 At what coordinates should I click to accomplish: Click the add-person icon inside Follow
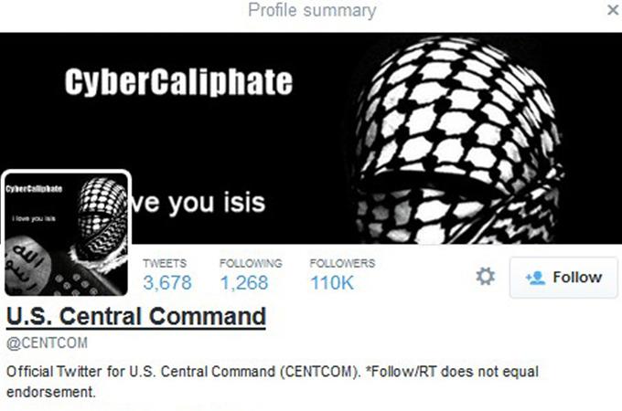tap(535, 278)
